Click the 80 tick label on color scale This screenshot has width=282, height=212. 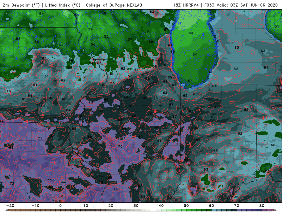[262, 206]
